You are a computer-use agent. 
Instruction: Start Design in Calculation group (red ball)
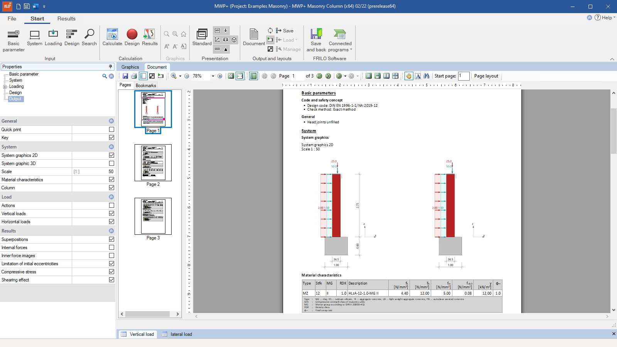pyautogui.click(x=132, y=38)
